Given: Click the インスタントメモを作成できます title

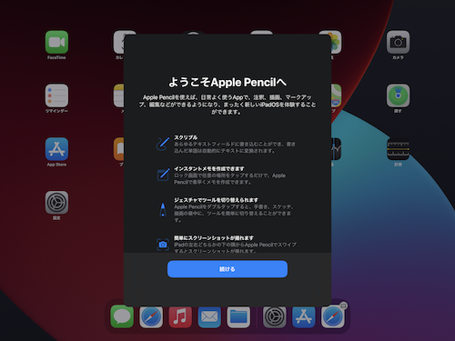Looking at the screenshot, I should tap(209, 168).
